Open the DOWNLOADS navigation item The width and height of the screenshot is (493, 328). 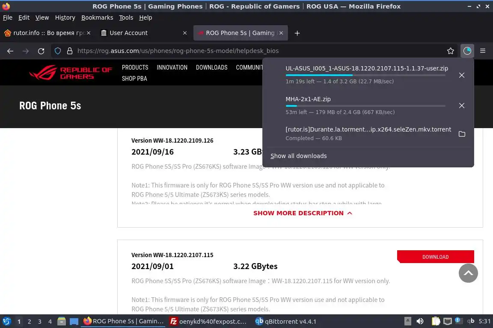[x=211, y=67]
